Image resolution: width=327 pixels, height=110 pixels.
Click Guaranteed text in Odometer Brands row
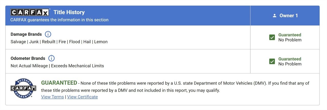(290, 59)
